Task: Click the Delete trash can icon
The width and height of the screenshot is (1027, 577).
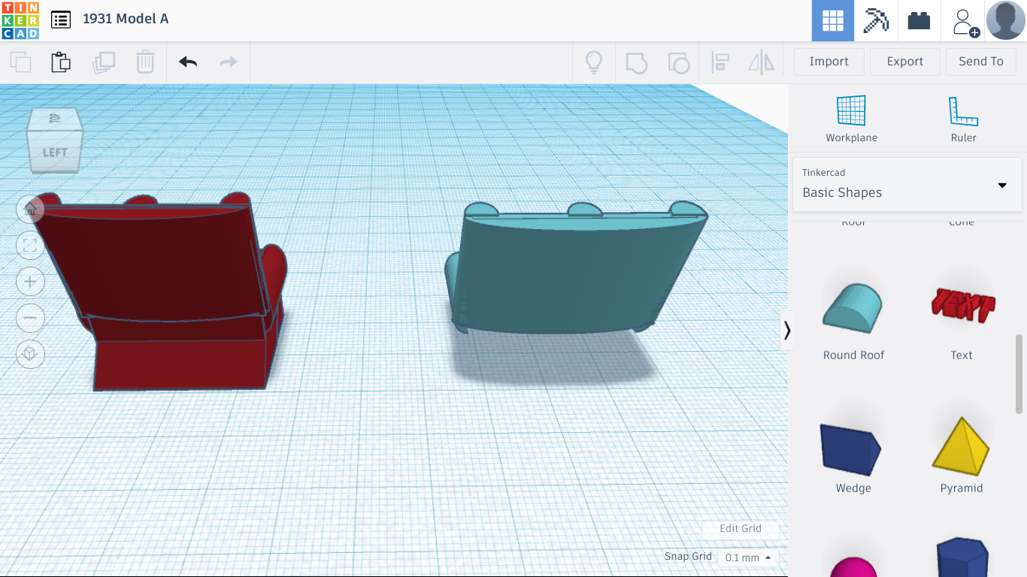Action: 145,62
